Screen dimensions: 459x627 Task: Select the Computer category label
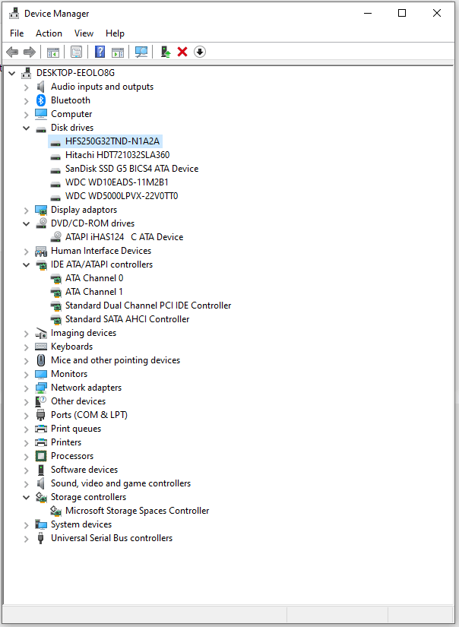coord(71,114)
